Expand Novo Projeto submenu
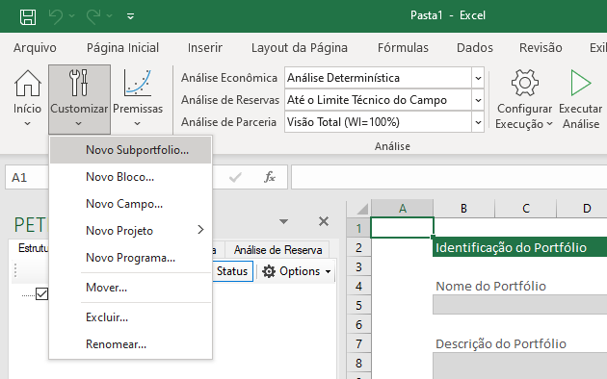The width and height of the screenshot is (607, 379). pos(130,231)
